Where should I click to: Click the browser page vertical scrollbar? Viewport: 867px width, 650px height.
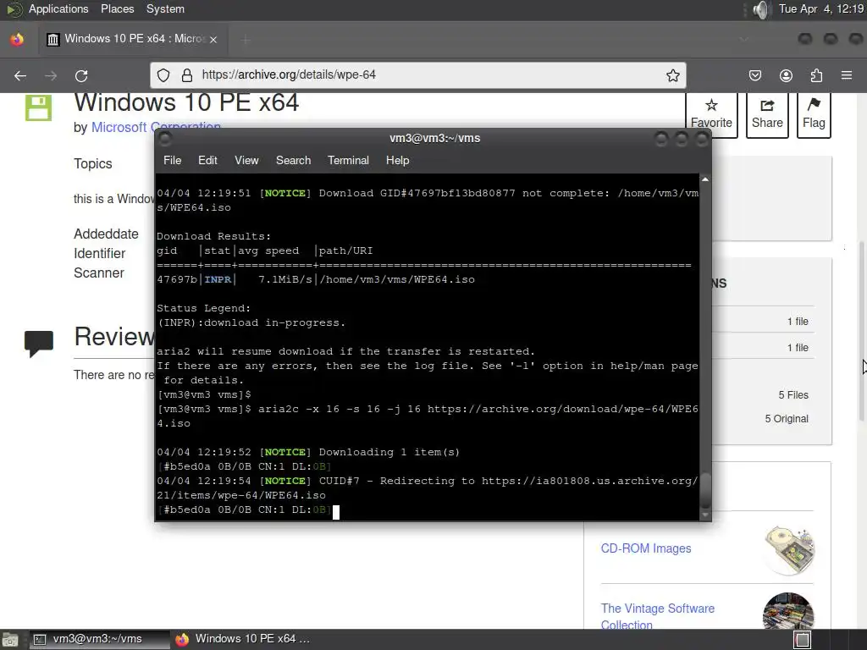click(x=862, y=332)
